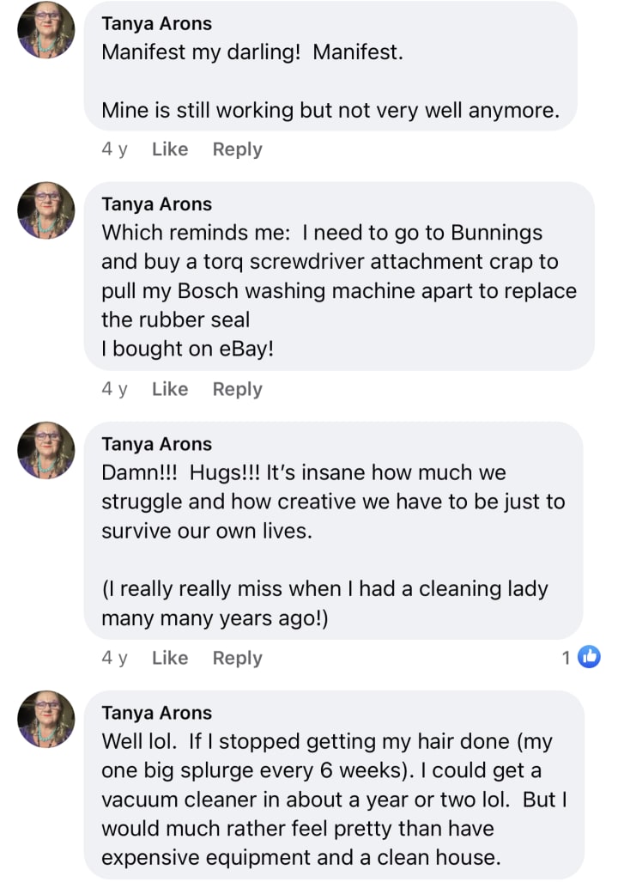Open avatar on the 'Manifest my darling' comment
The height and width of the screenshot is (882, 618).
point(46,30)
